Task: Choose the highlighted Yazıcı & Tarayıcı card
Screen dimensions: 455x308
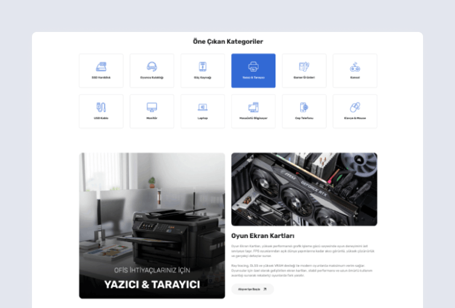Action: point(254,70)
